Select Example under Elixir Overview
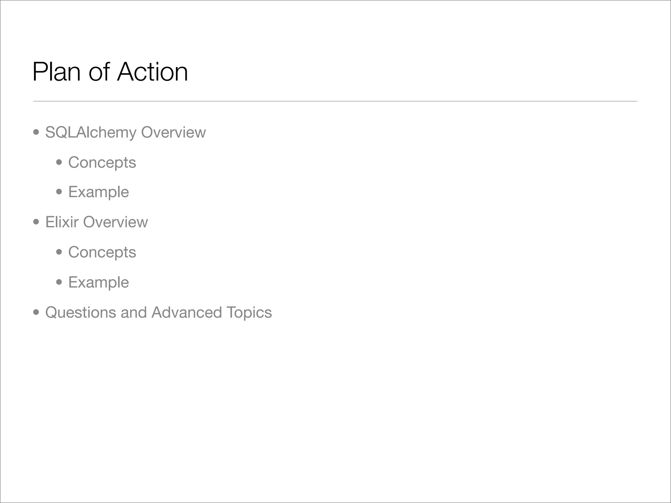The width and height of the screenshot is (671, 503). [x=98, y=283]
